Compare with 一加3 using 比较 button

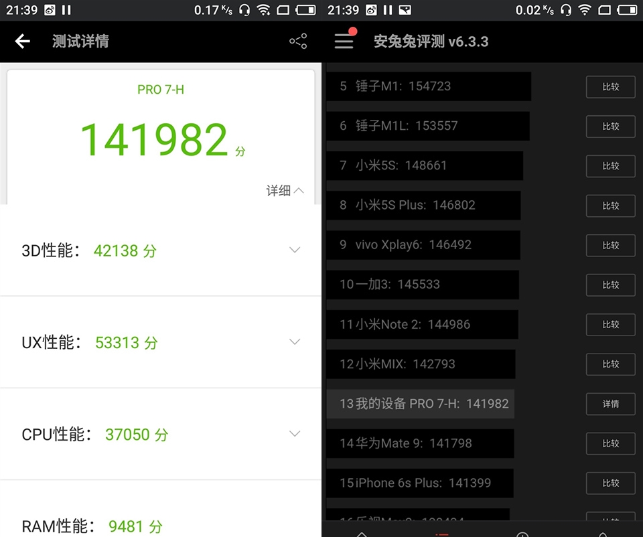[611, 285]
